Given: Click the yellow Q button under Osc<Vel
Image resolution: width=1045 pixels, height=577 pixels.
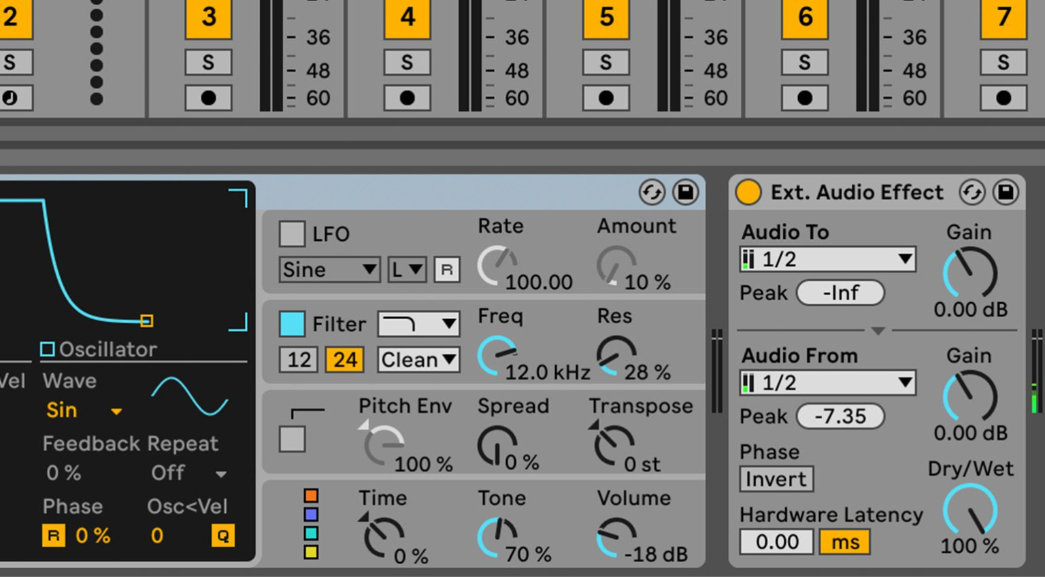Looking at the screenshot, I should click(222, 535).
